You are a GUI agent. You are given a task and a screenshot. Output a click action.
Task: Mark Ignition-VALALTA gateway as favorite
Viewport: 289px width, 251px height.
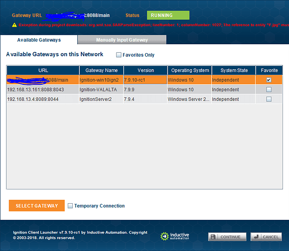[269, 89]
